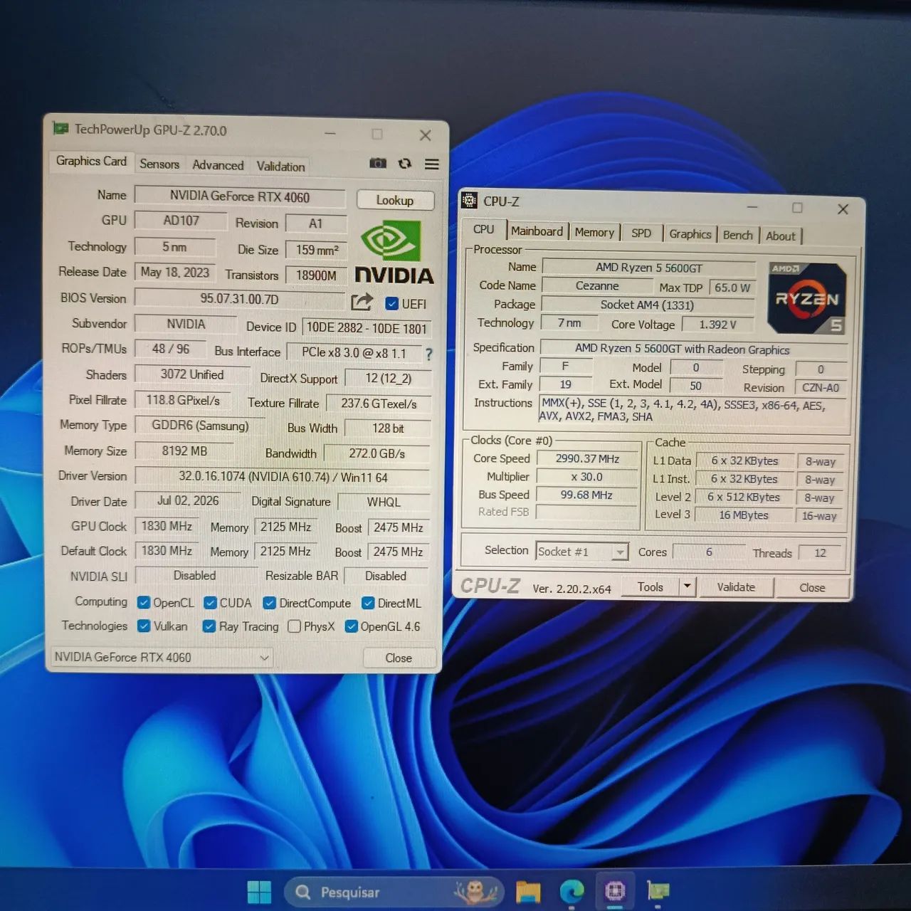
Task: Launch Microsoft Edge from taskbar
Action: 572,892
